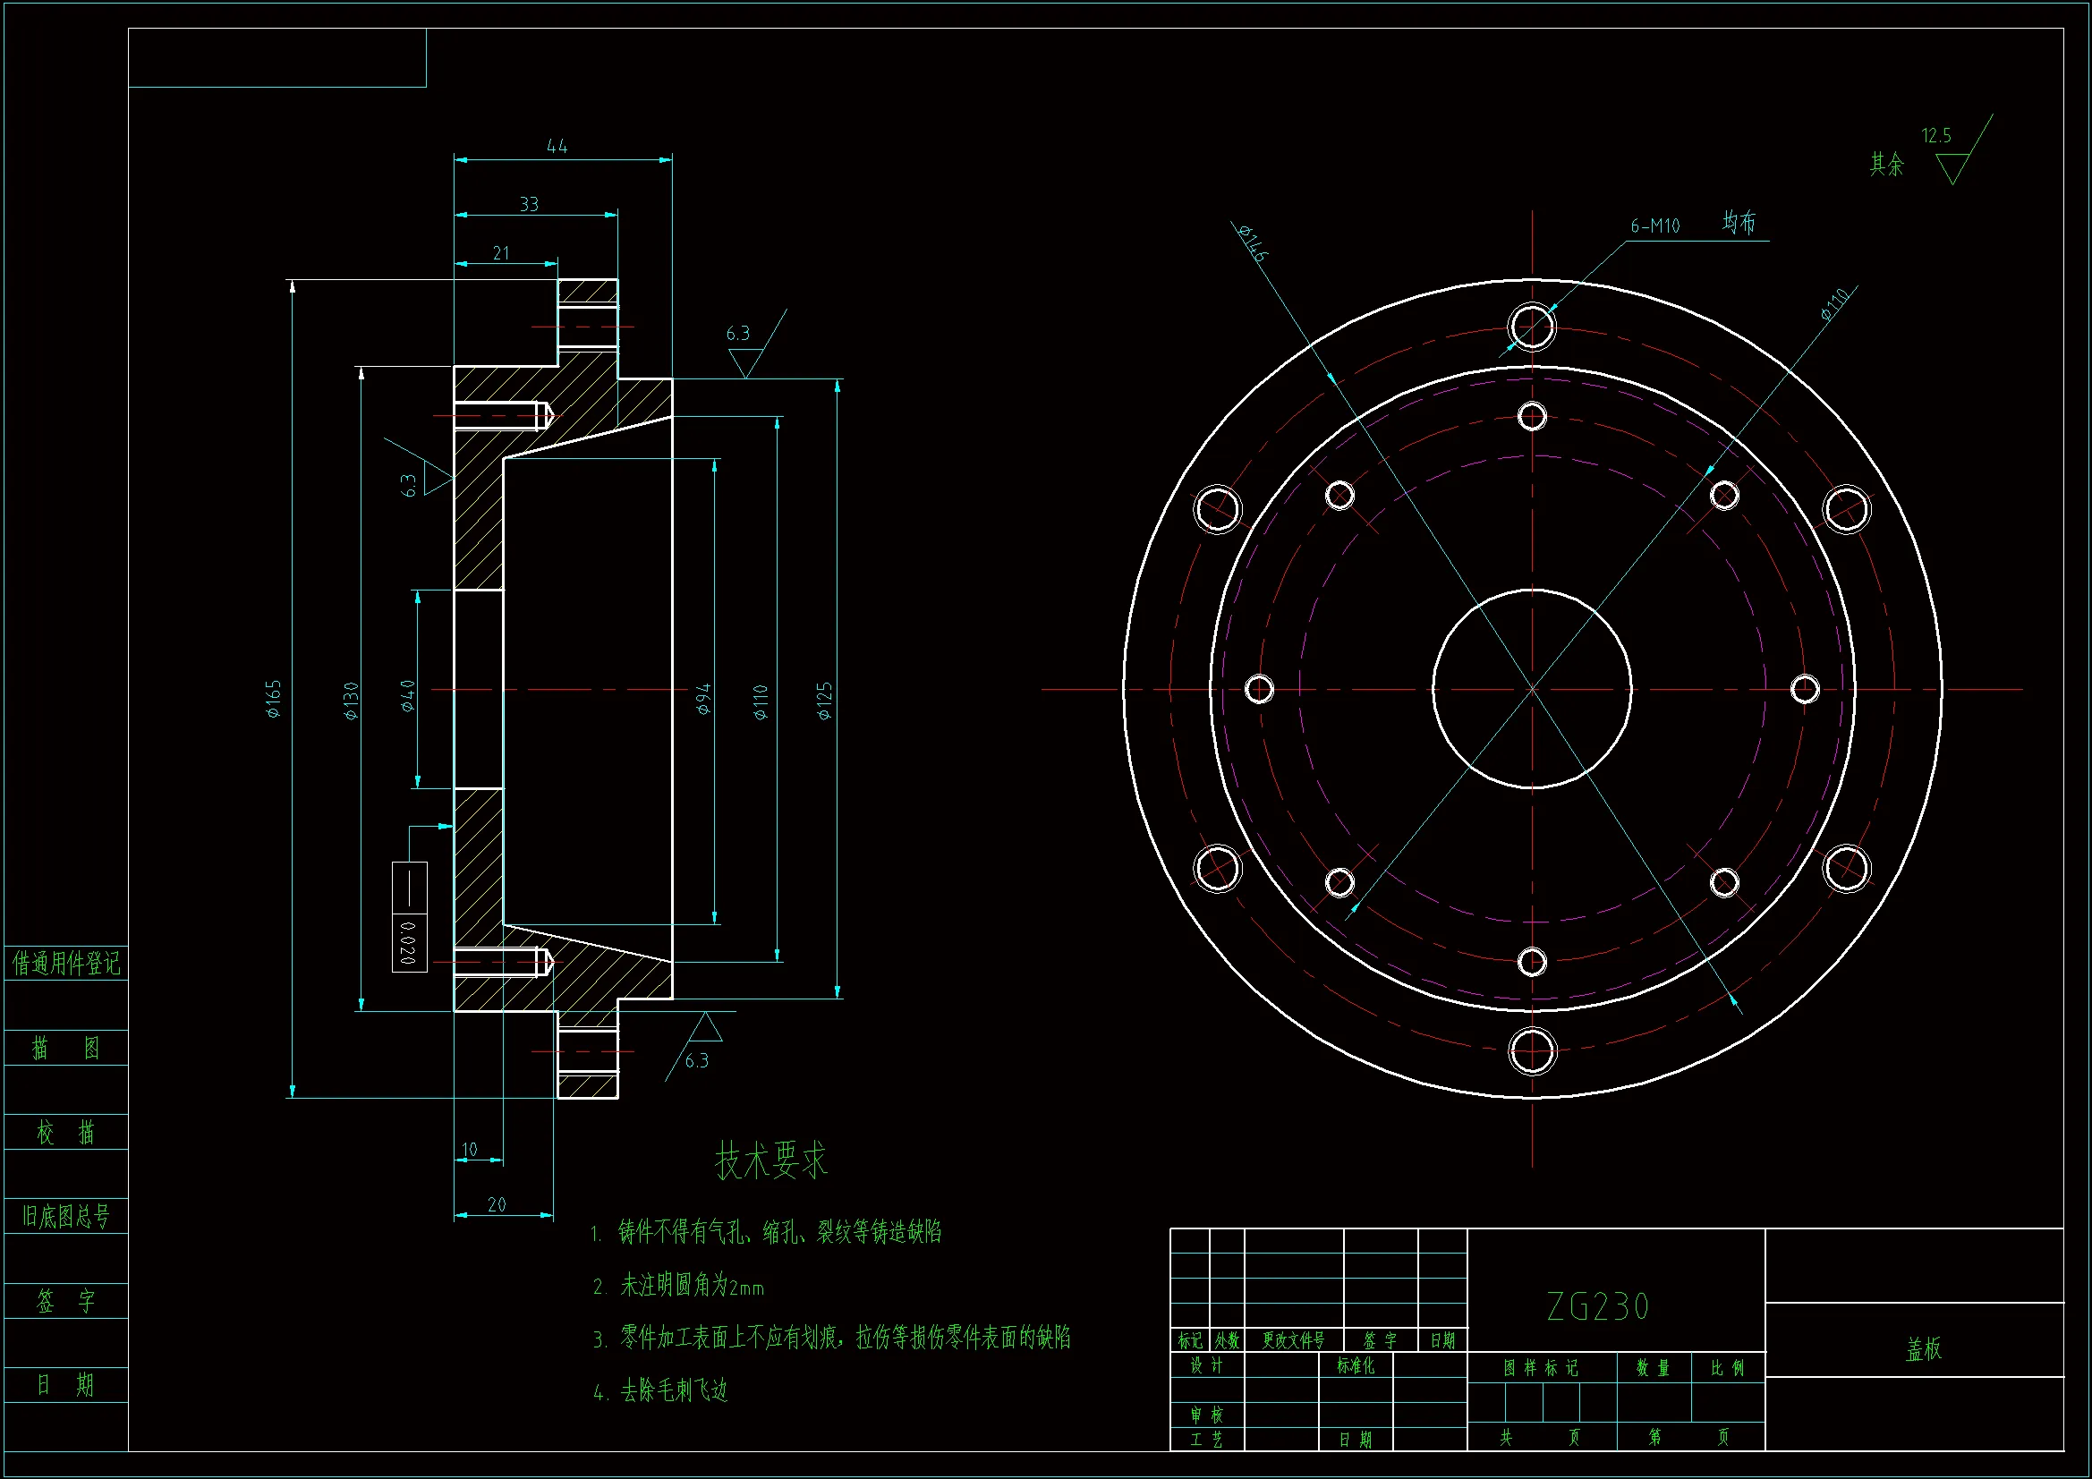Select the 44 width dimension
The image size is (2092, 1479).
point(557,147)
